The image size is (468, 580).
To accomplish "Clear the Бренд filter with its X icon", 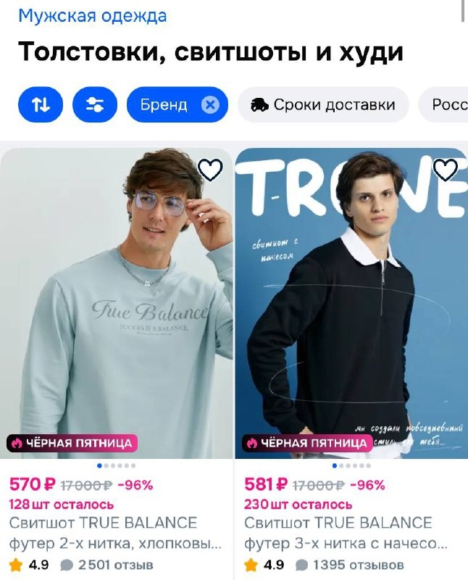I will tap(210, 104).
